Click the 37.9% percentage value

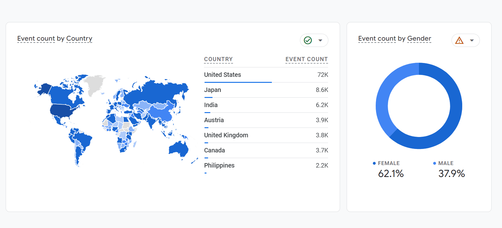[x=451, y=174]
